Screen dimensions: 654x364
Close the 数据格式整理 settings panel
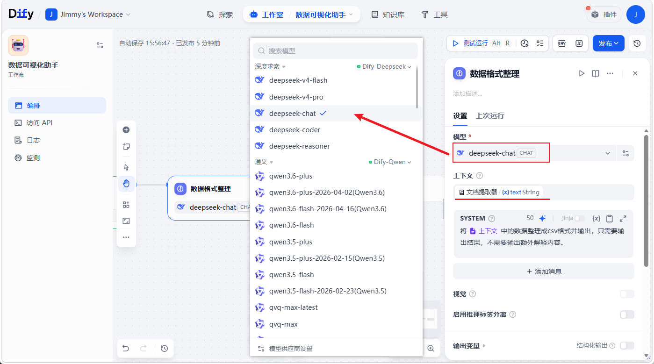click(x=635, y=73)
